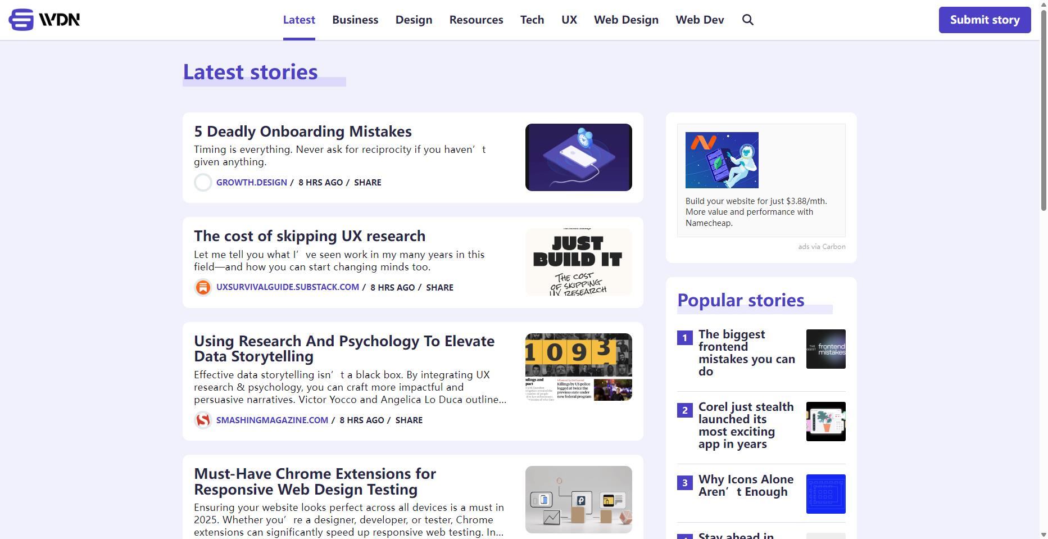Click the GROWTH.DESIGN source link
The image size is (1048, 539).
click(x=252, y=183)
